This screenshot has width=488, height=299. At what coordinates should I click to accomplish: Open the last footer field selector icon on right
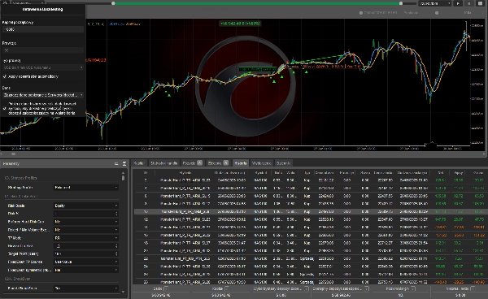(473, 288)
